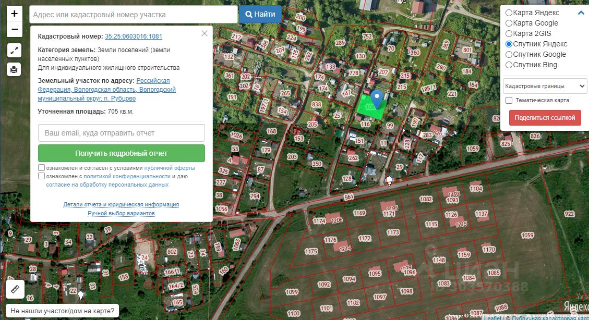The height and width of the screenshot is (320, 589).
Task: Select parcel labeled 922 on map
Action: (569, 214)
